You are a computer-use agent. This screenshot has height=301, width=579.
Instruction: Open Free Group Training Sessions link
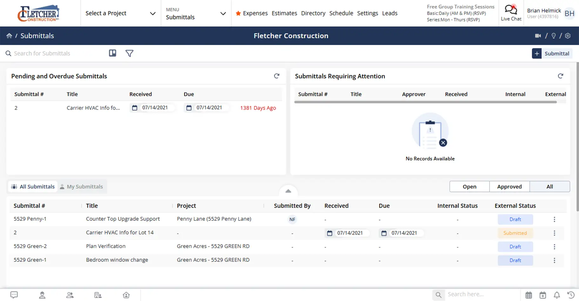pyautogui.click(x=461, y=7)
